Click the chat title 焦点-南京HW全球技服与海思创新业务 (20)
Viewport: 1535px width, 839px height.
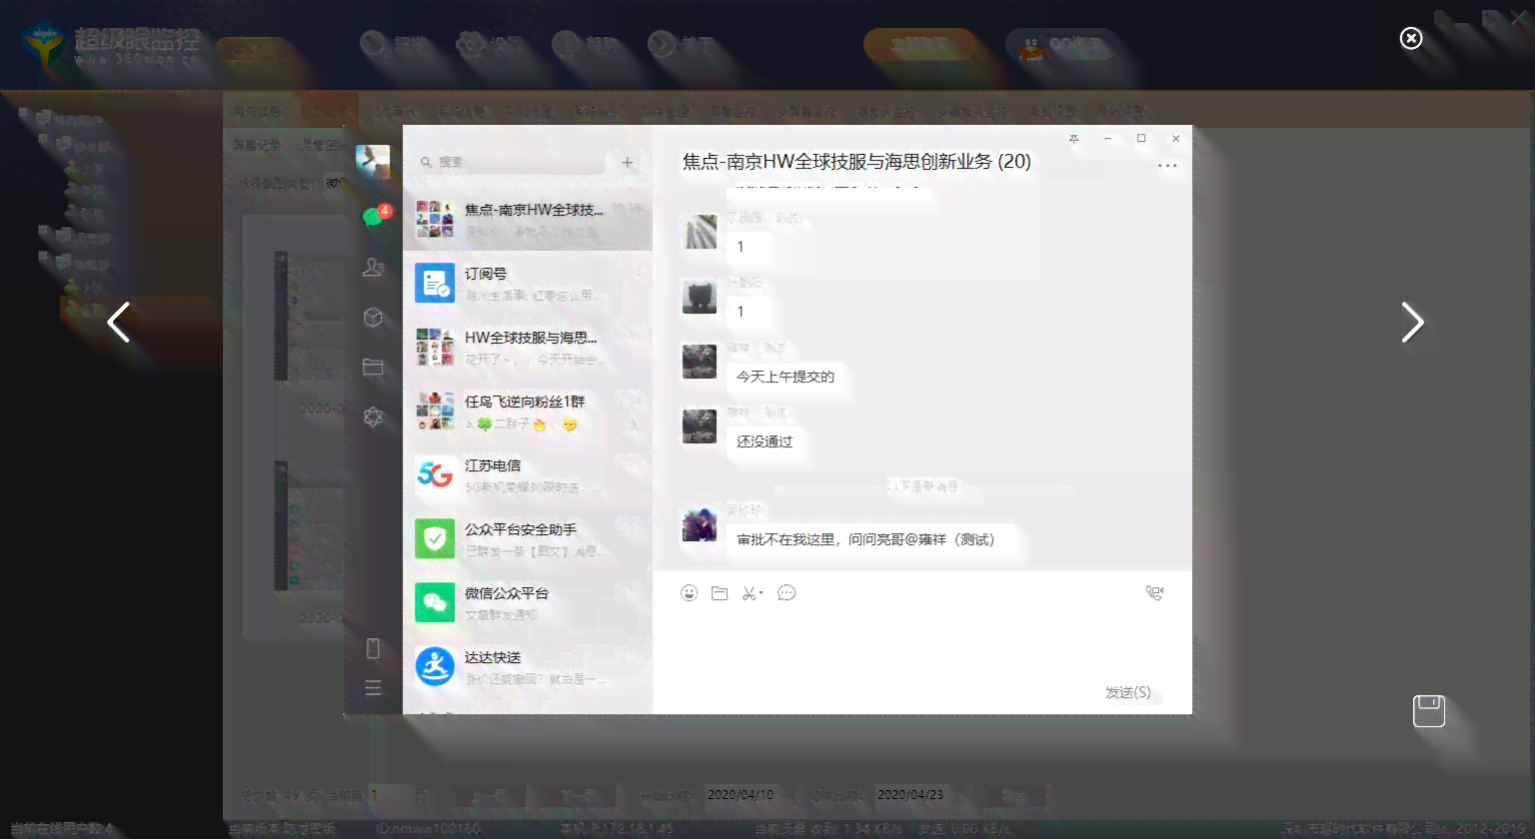[x=856, y=162]
